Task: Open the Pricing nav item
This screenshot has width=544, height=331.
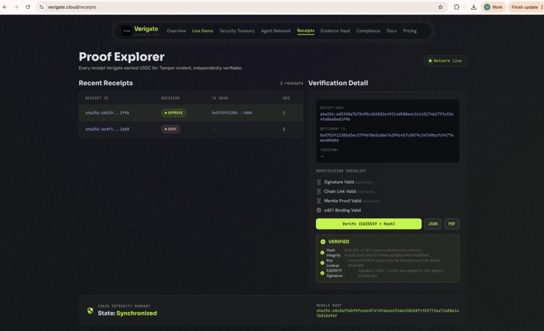Action: (x=410, y=31)
